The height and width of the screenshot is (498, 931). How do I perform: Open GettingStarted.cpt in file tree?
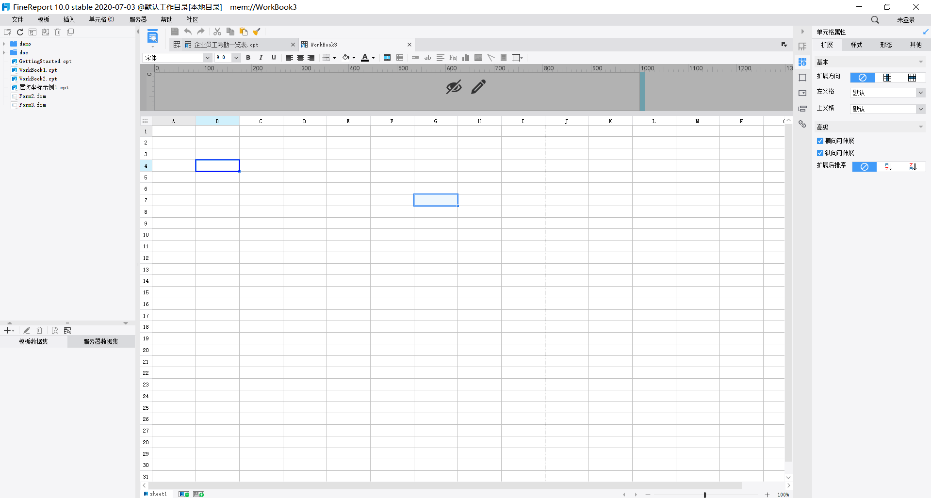(x=45, y=62)
